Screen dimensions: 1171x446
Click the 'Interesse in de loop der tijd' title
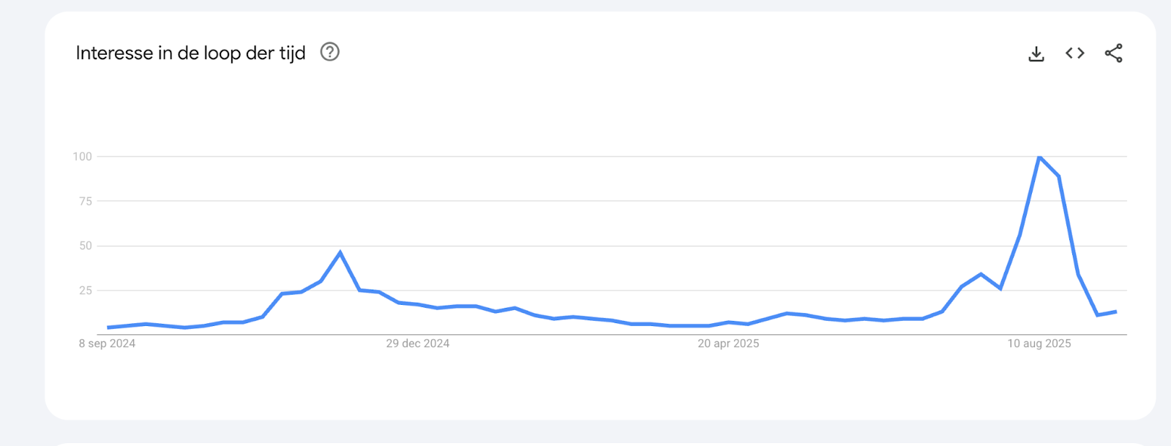coord(190,53)
